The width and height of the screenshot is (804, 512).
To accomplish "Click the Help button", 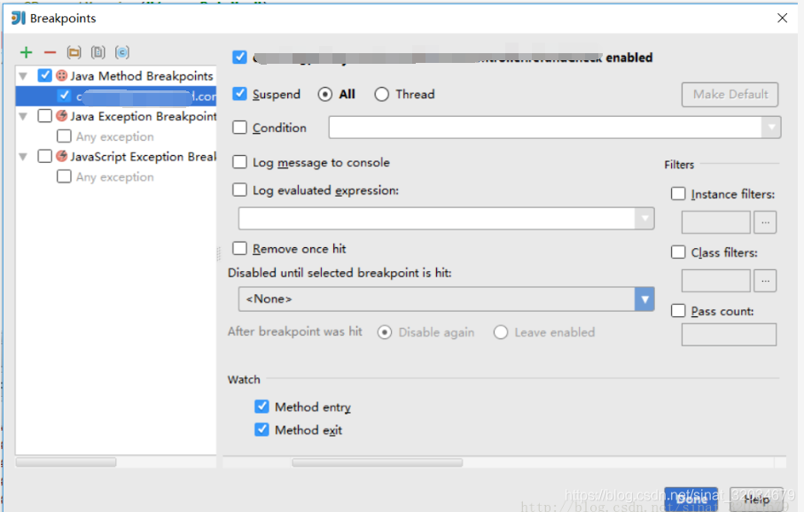I will click(x=756, y=498).
